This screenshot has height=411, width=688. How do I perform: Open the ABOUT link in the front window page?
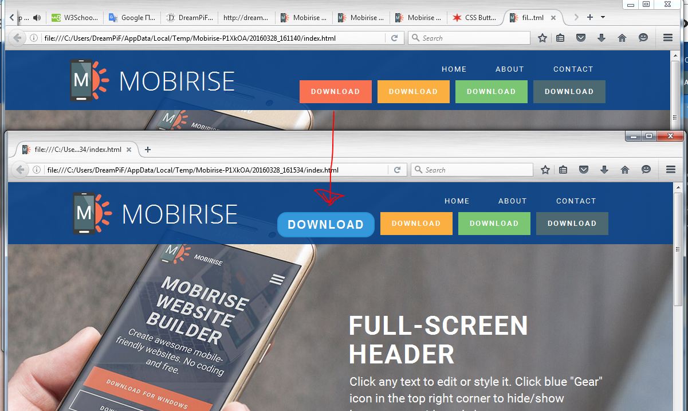click(x=513, y=201)
